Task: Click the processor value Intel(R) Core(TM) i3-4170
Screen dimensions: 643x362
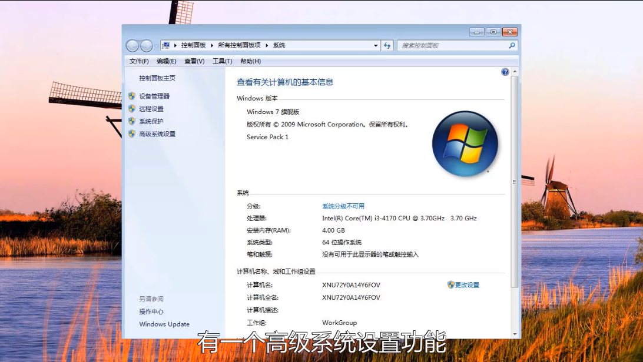Action: [x=399, y=219]
